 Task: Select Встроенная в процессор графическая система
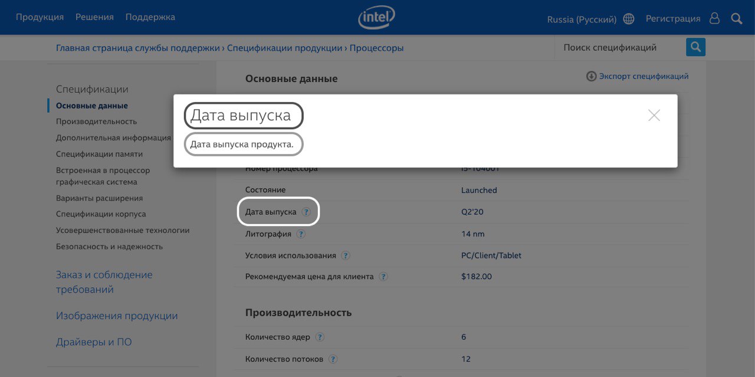click(x=103, y=176)
